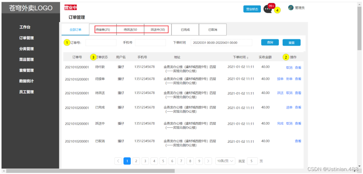Viewport: 363px width, 174px height.
Task: Switch to 派送中(30) tab
Action: pyautogui.click(x=158, y=30)
